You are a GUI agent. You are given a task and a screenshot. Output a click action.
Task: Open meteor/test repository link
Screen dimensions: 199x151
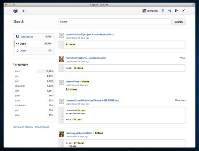coord(72,82)
